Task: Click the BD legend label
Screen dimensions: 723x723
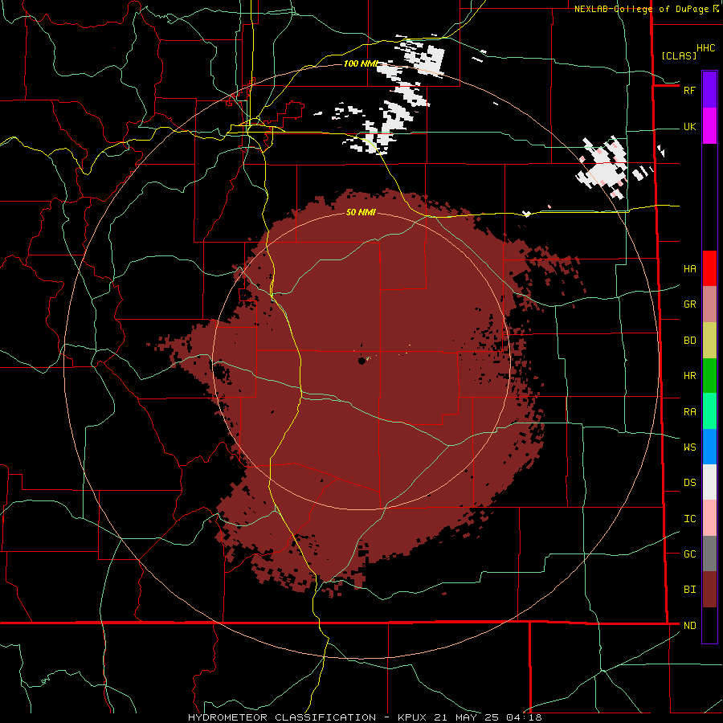Action: pyautogui.click(x=689, y=341)
